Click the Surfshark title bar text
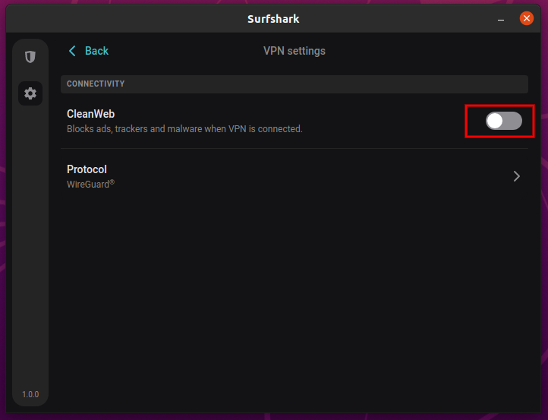 (x=273, y=19)
